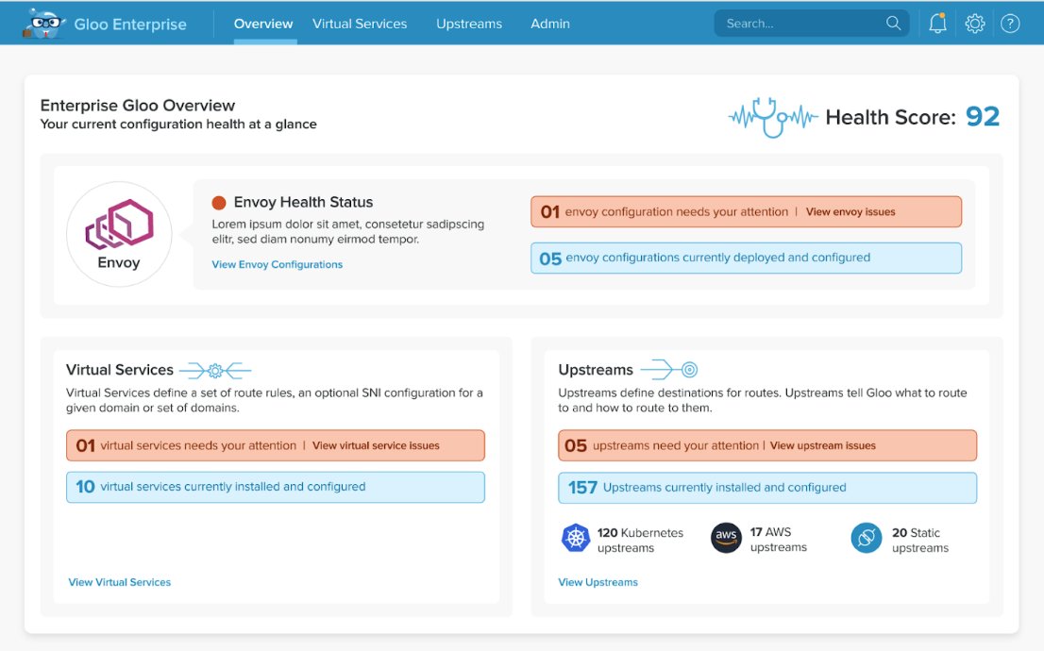Open View upstream issues link
This screenshot has height=651, width=1044.
[822, 445]
